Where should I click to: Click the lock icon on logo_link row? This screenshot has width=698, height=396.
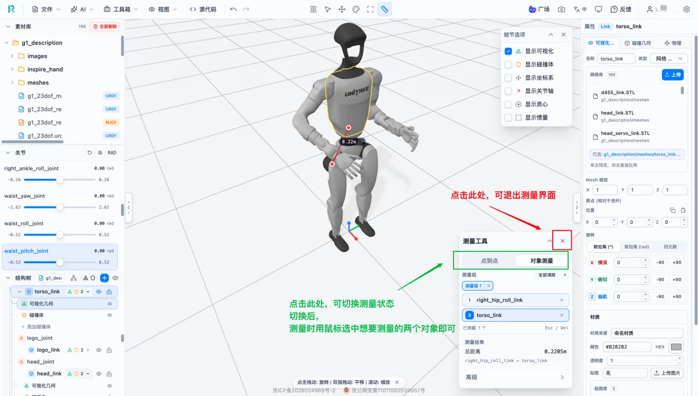point(109,350)
